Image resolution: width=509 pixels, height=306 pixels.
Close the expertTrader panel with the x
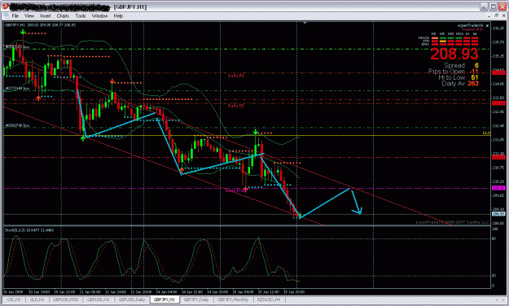click(x=487, y=25)
